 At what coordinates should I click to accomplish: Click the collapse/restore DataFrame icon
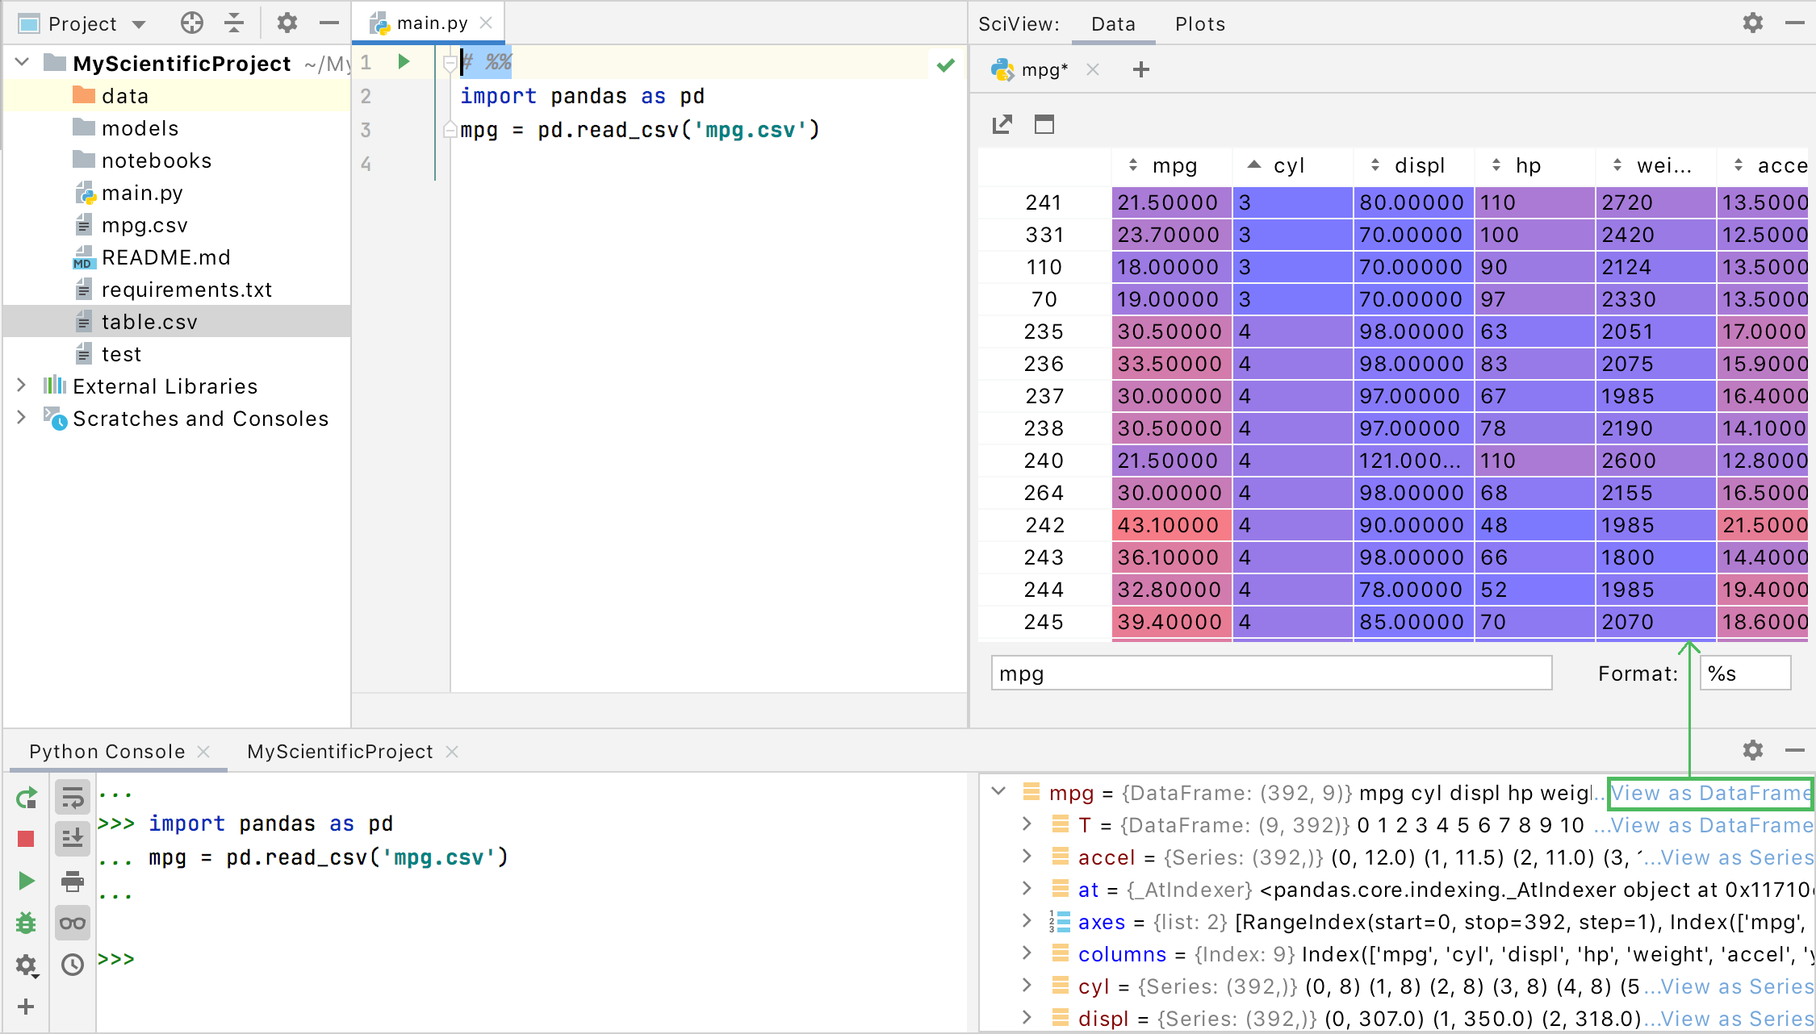[1044, 123]
